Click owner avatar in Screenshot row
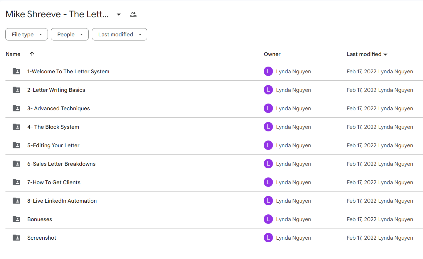423x259 pixels. pyautogui.click(x=268, y=238)
